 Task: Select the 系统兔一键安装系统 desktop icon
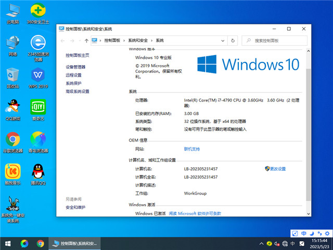point(12,209)
